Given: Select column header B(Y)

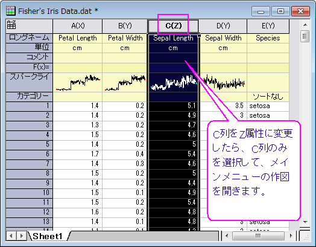Looking at the screenshot, I should tap(125, 26).
